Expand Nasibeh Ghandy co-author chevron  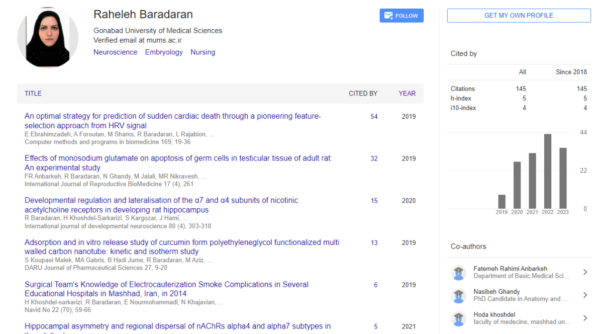[x=585, y=295]
